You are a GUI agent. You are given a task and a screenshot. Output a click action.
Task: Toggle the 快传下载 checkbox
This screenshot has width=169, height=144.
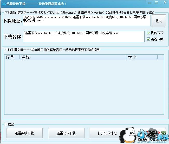pos(148,33)
